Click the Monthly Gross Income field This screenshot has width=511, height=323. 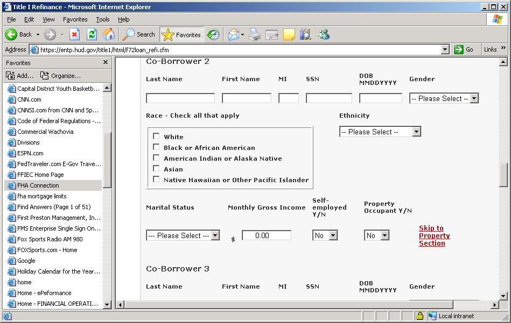coord(266,235)
